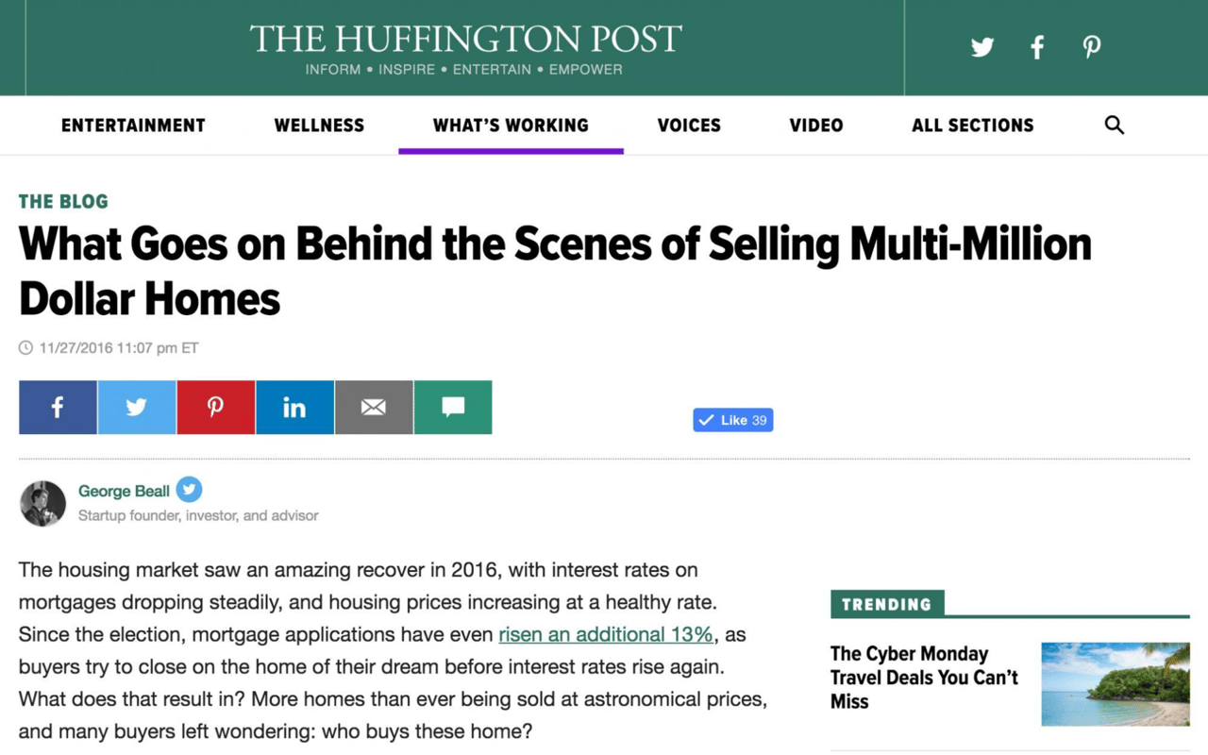This screenshot has width=1208, height=755.
Task: Go to the Entertainment section
Action: click(133, 125)
